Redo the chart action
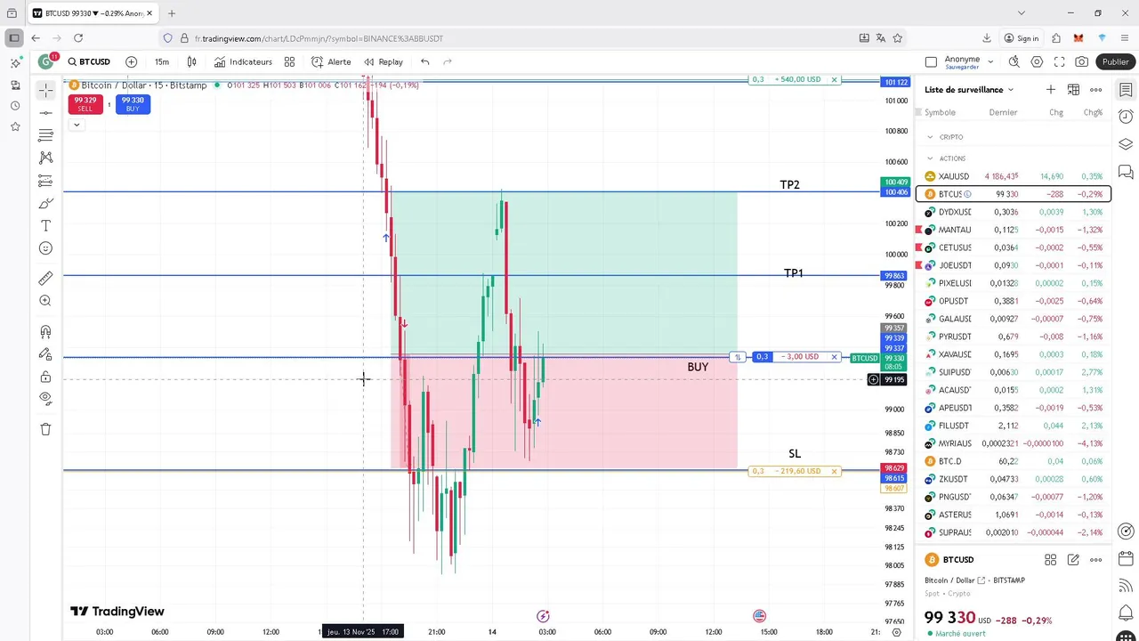This screenshot has width=1139, height=641. coord(448,61)
